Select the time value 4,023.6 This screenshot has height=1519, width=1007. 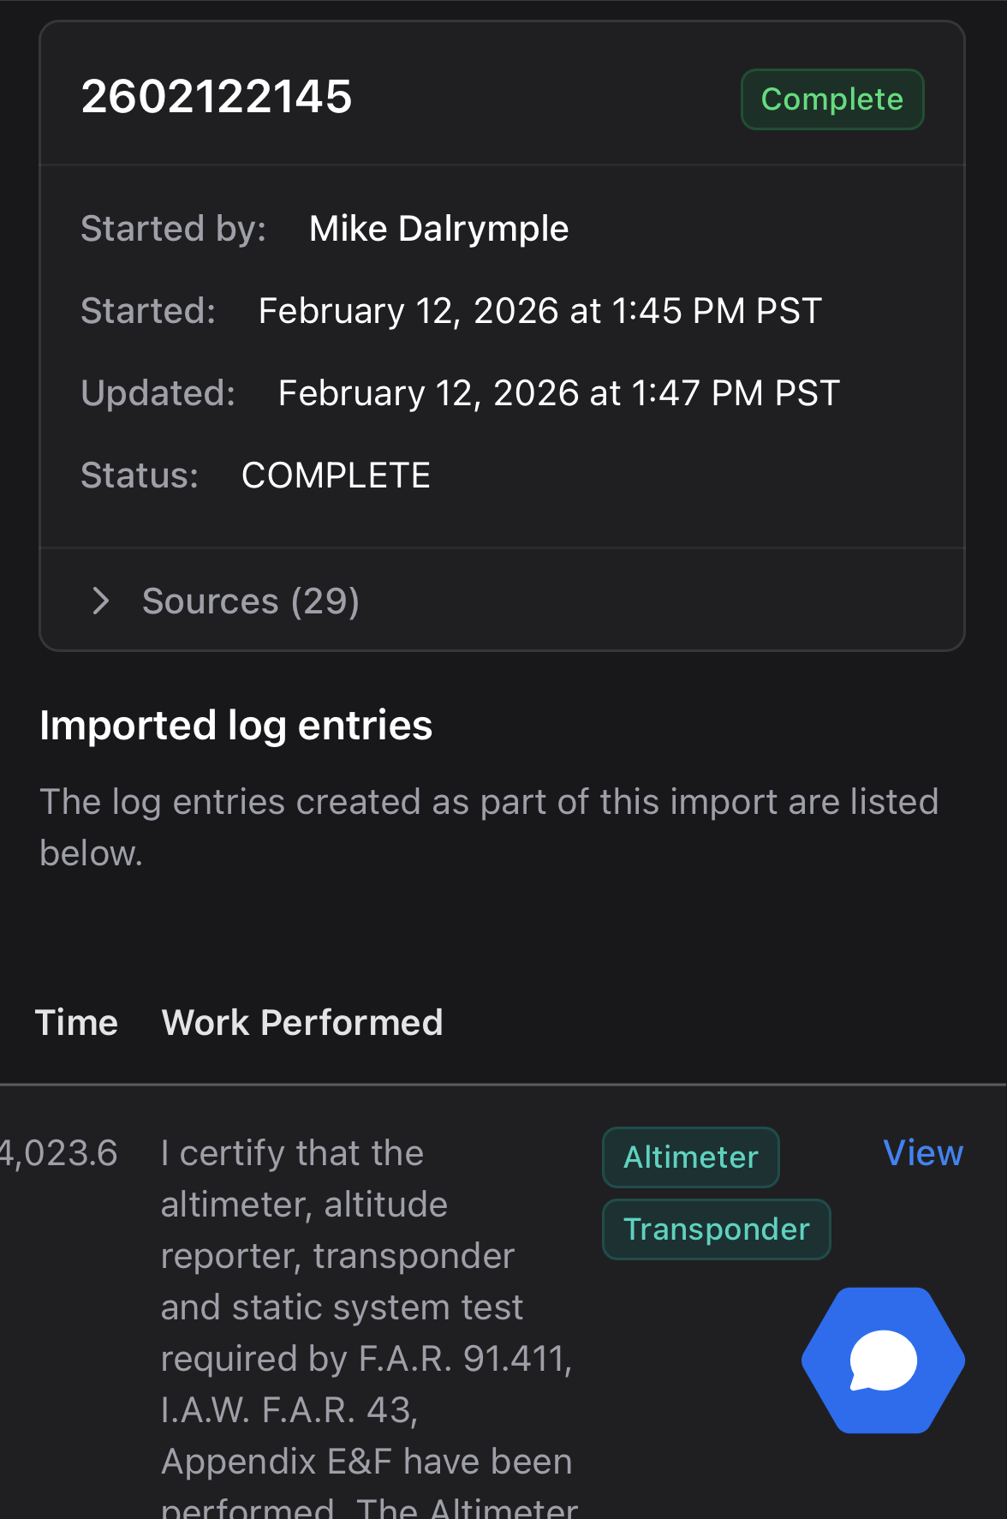click(x=60, y=1153)
